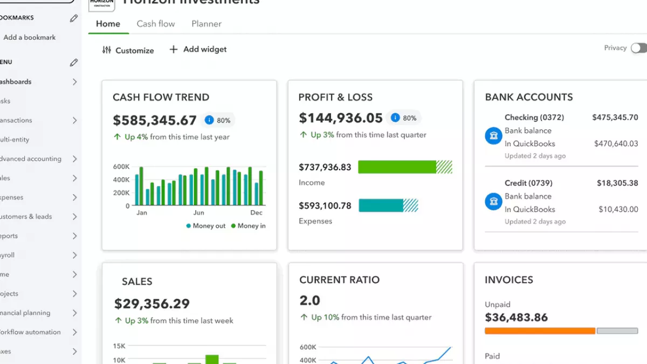Click the bank icon for Credit (0739)
The width and height of the screenshot is (647, 364).
pyautogui.click(x=493, y=202)
